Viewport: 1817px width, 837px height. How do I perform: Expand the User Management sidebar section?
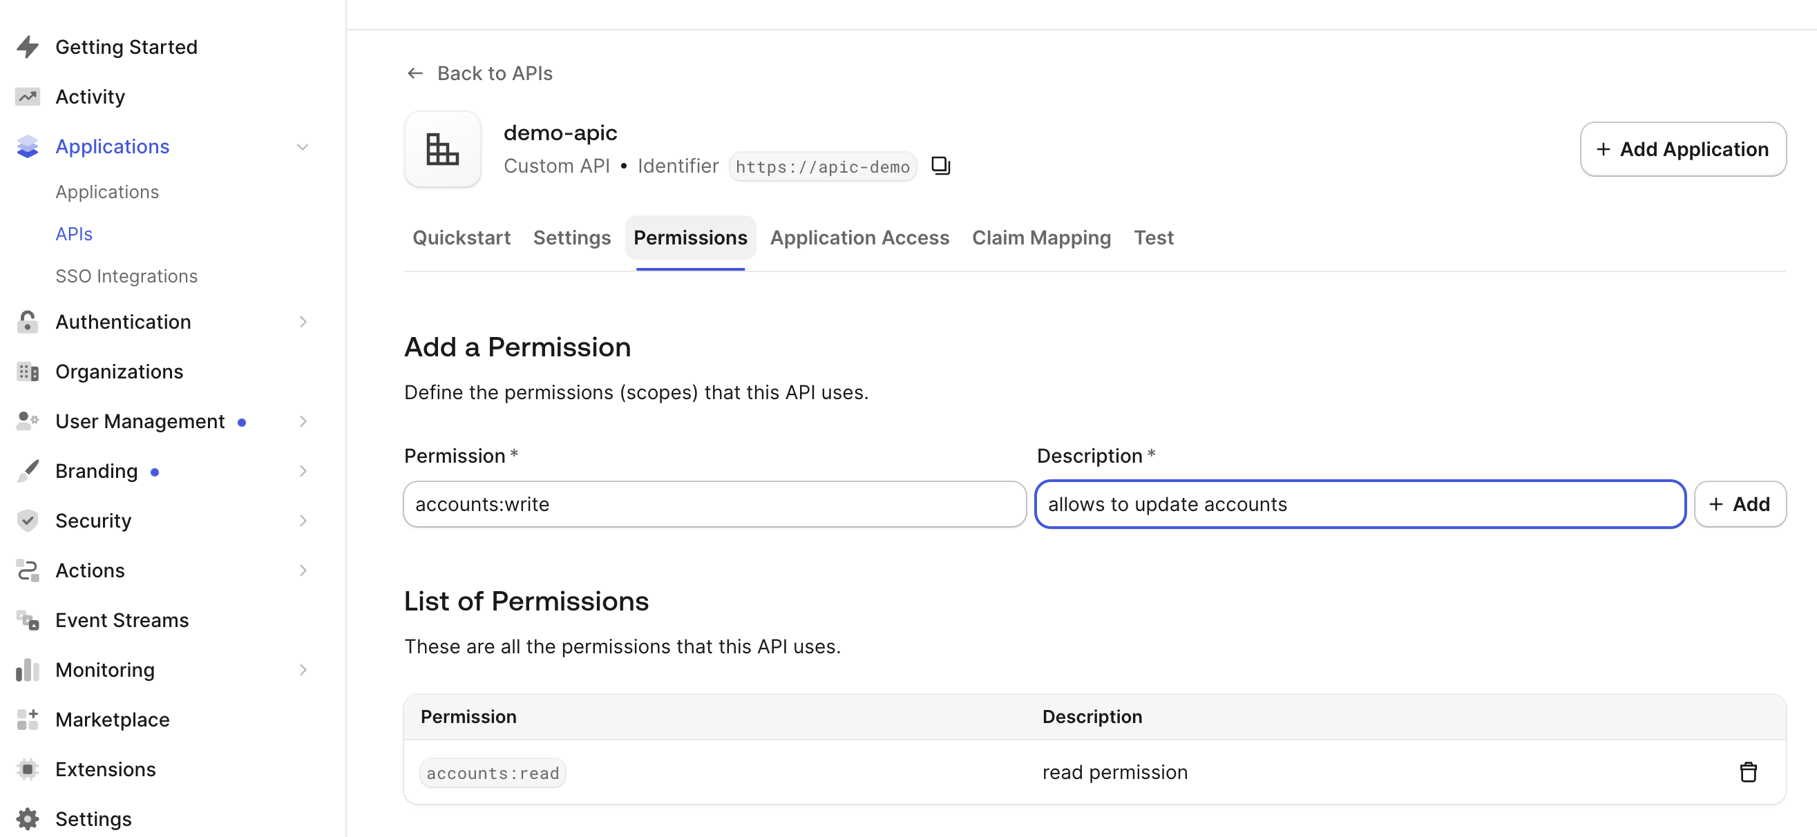(303, 421)
